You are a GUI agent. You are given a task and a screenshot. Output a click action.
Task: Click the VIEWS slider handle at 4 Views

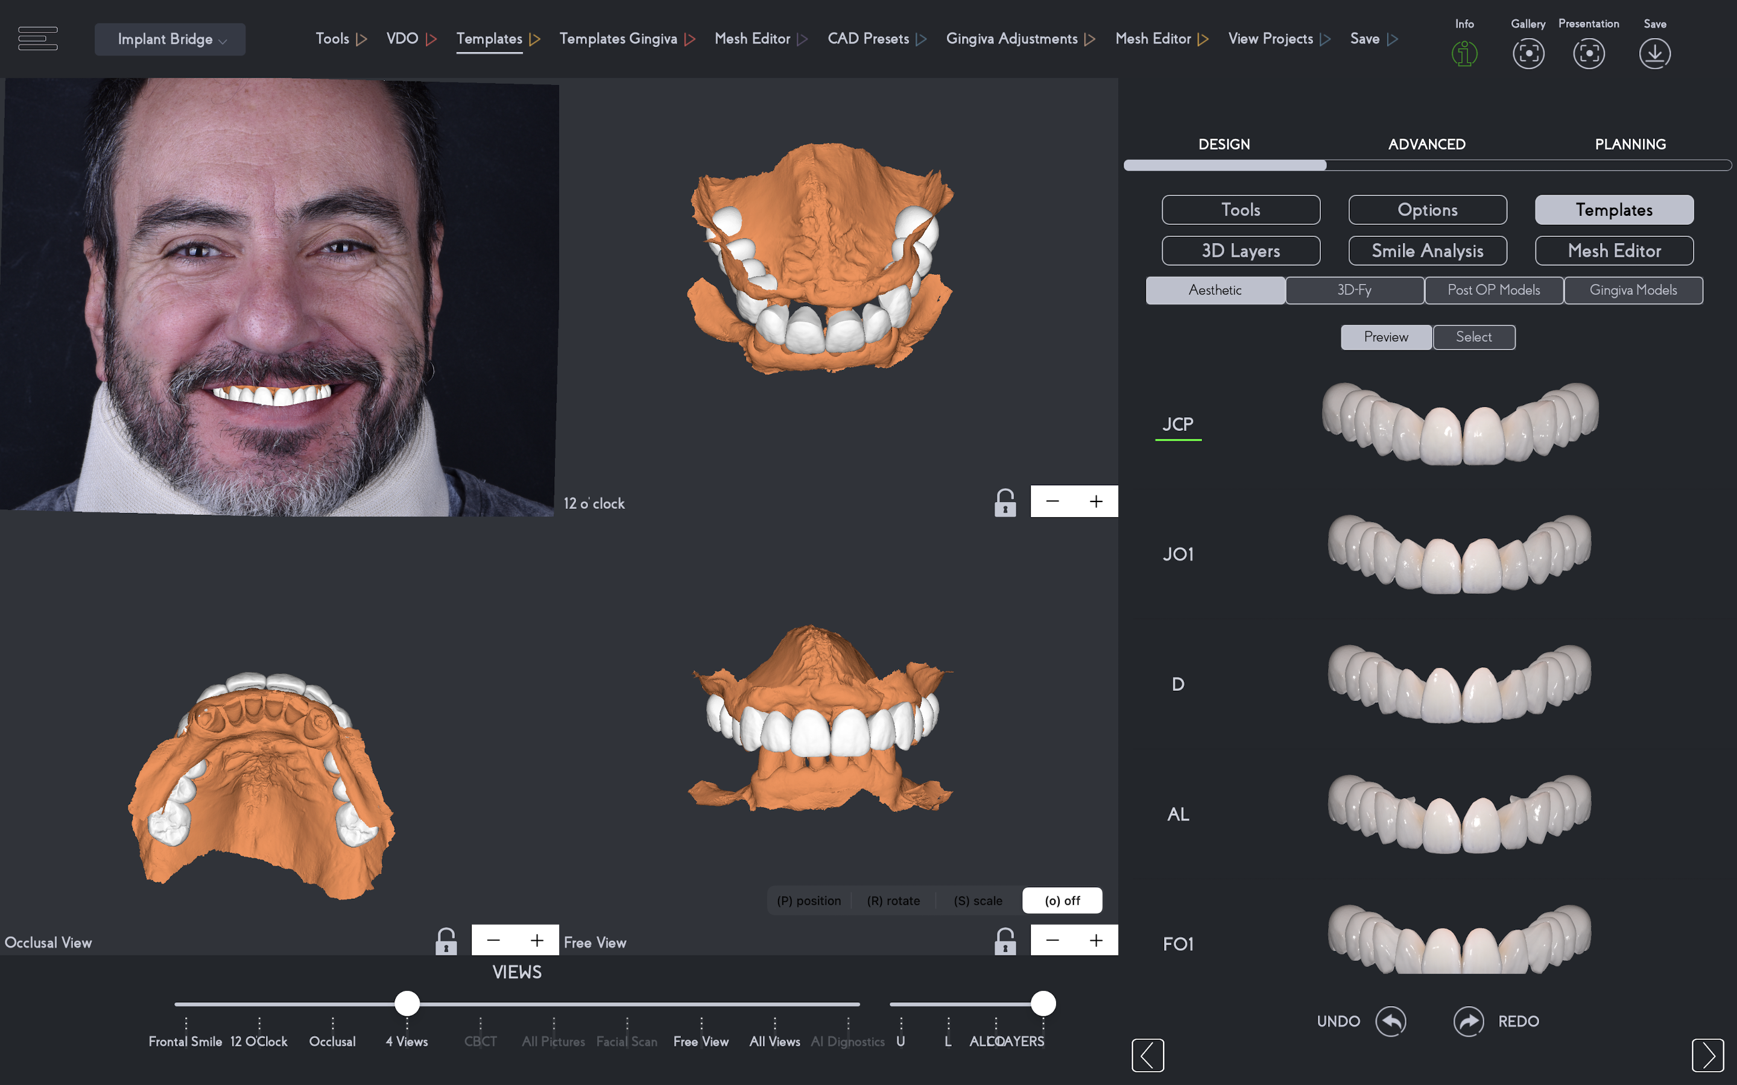coord(407,1003)
